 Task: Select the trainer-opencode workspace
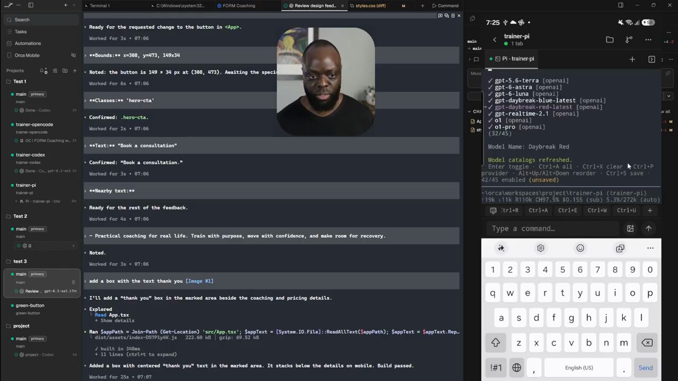[x=42, y=132]
